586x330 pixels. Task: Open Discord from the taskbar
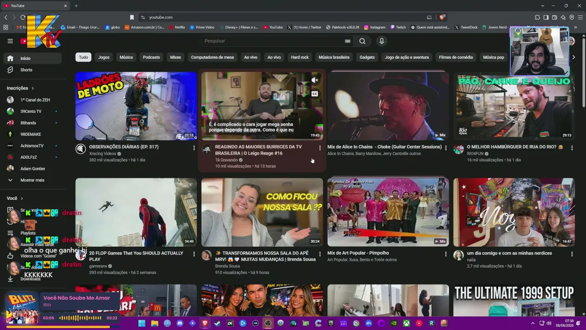pyautogui.click(x=180, y=323)
